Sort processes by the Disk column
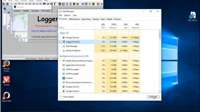The image size is (200, 112). (x=123, y=26)
